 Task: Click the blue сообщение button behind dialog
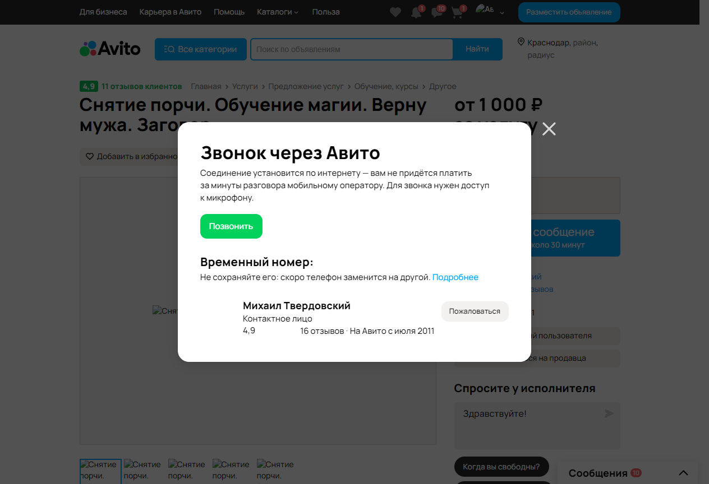pyautogui.click(x=576, y=238)
